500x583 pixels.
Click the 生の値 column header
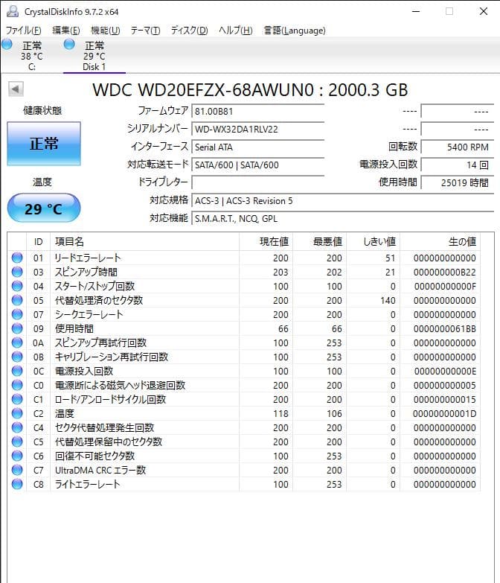click(440, 242)
